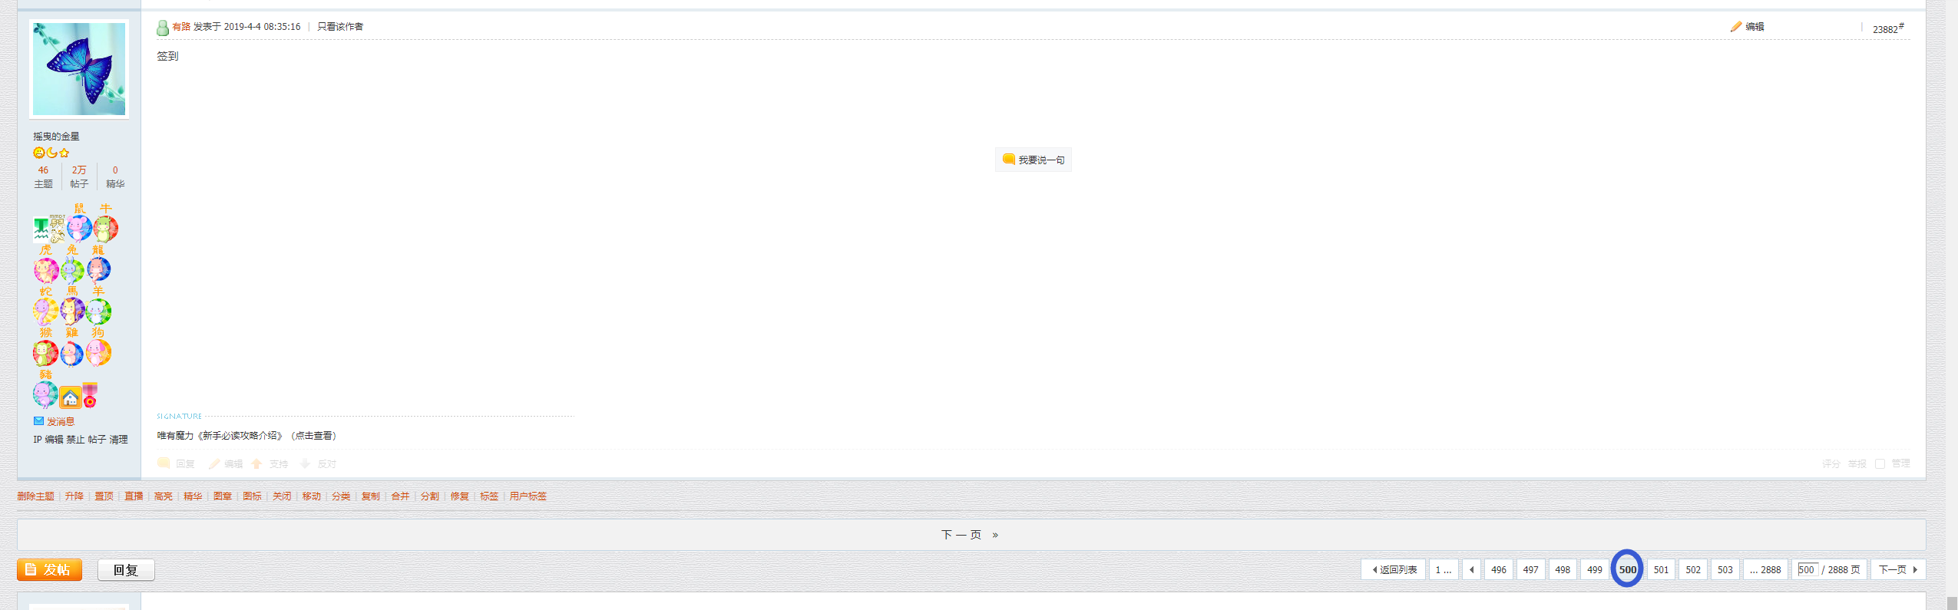Open the 下一页 next page bar
The height and width of the screenshot is (610, 1958).
pos(971,535)
